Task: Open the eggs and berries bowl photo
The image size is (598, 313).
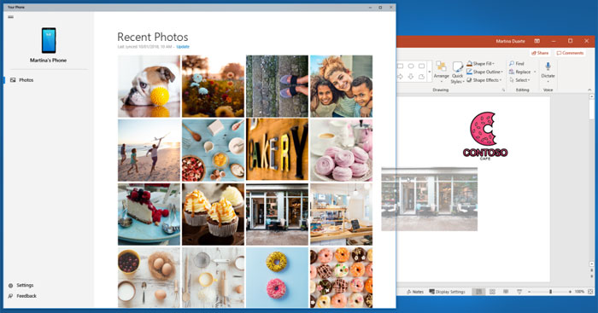Action: pyautogui.click(x=149, y=277)
